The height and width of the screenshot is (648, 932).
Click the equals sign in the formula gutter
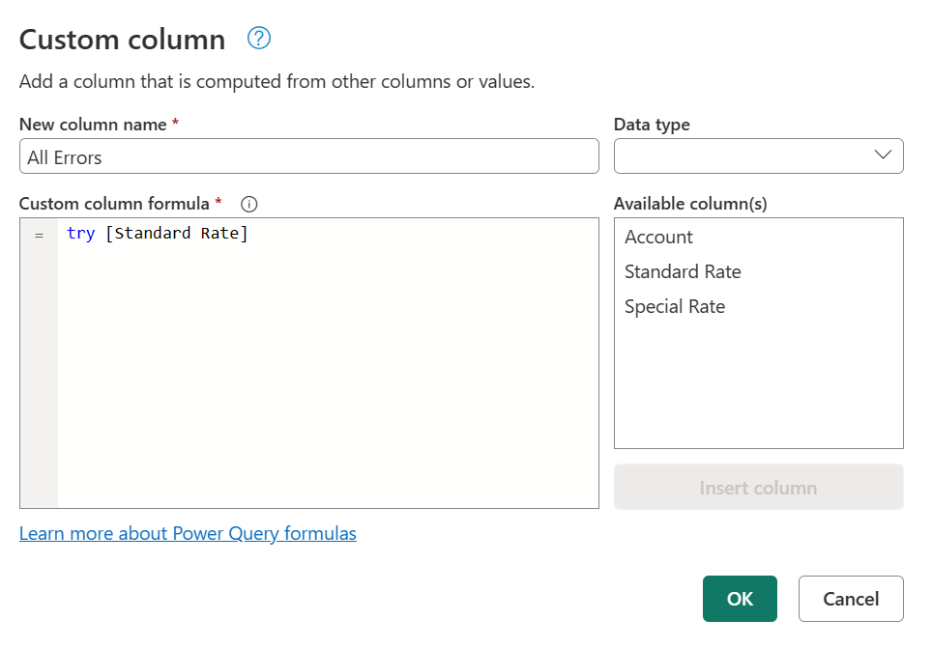point(39,234)
